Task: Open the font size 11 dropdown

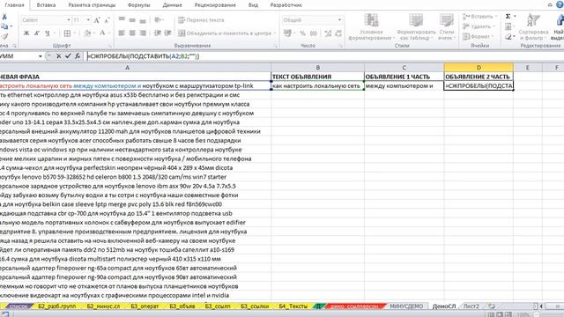Action: pos(88,20)
